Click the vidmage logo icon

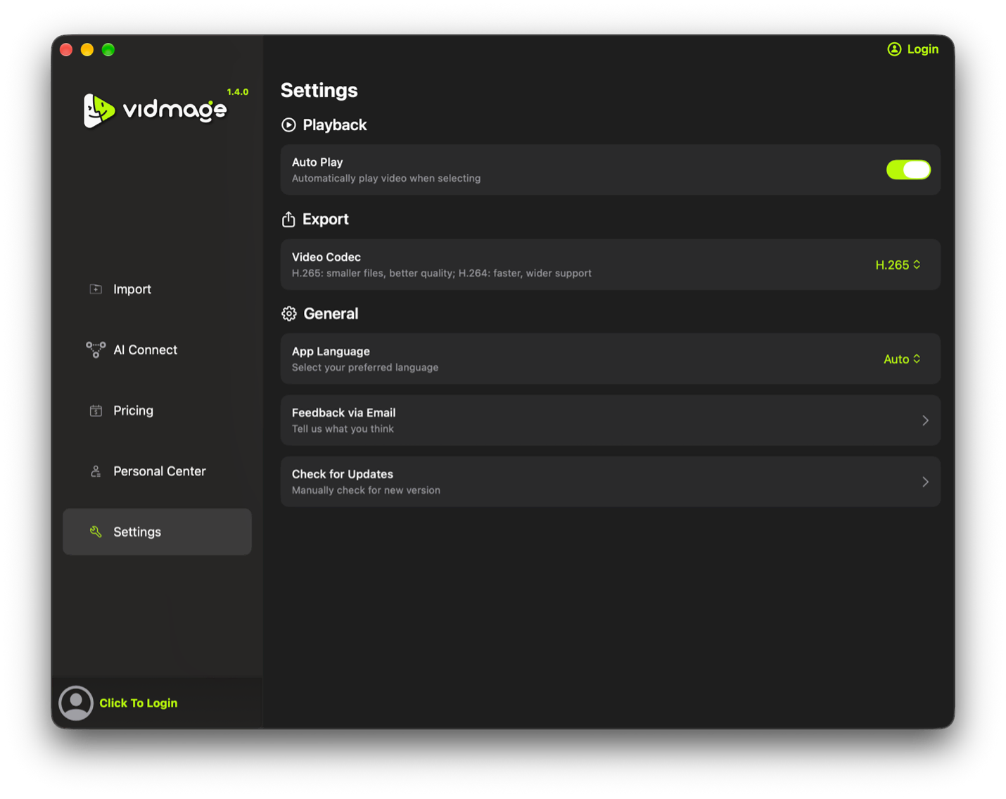(99, 110)
